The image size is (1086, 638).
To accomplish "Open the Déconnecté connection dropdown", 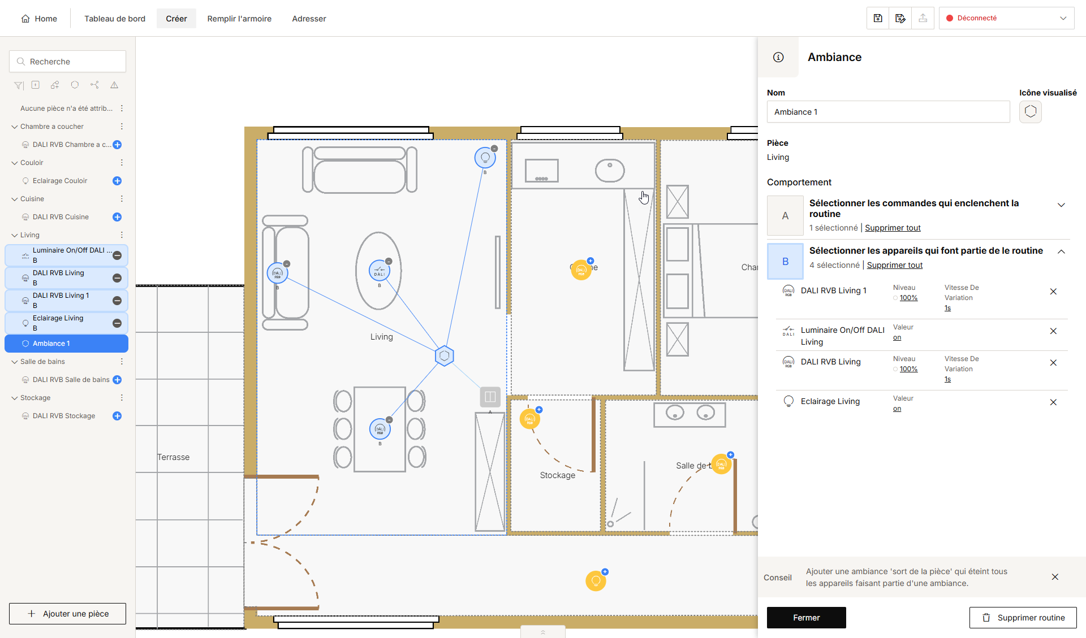I will 1007,18.
